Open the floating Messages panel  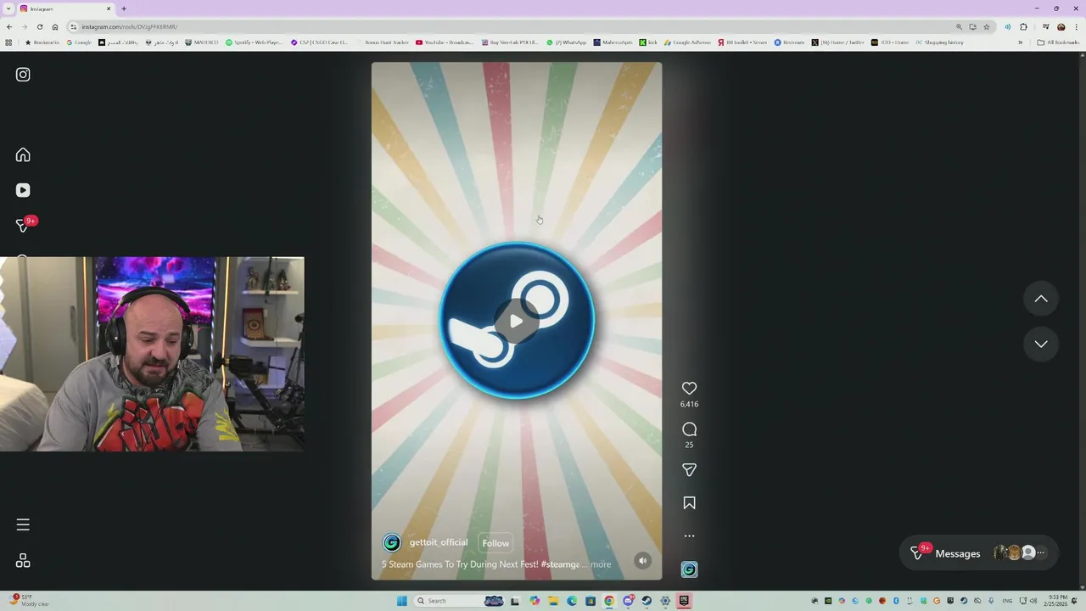(x=979, y=553)
